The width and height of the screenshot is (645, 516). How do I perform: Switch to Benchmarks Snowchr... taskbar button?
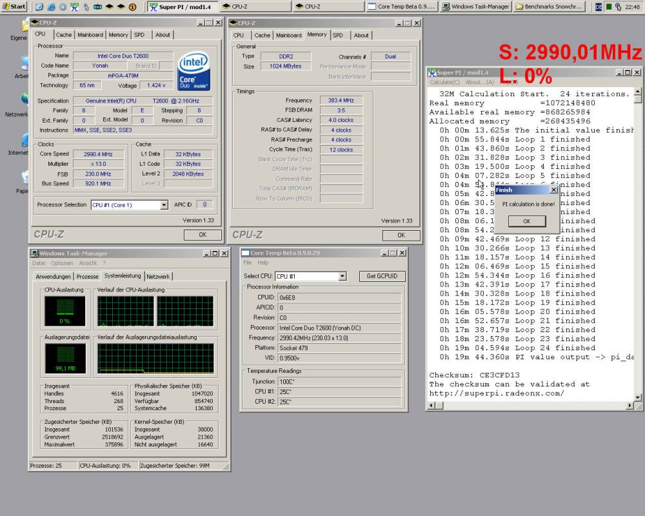(550, 6)
